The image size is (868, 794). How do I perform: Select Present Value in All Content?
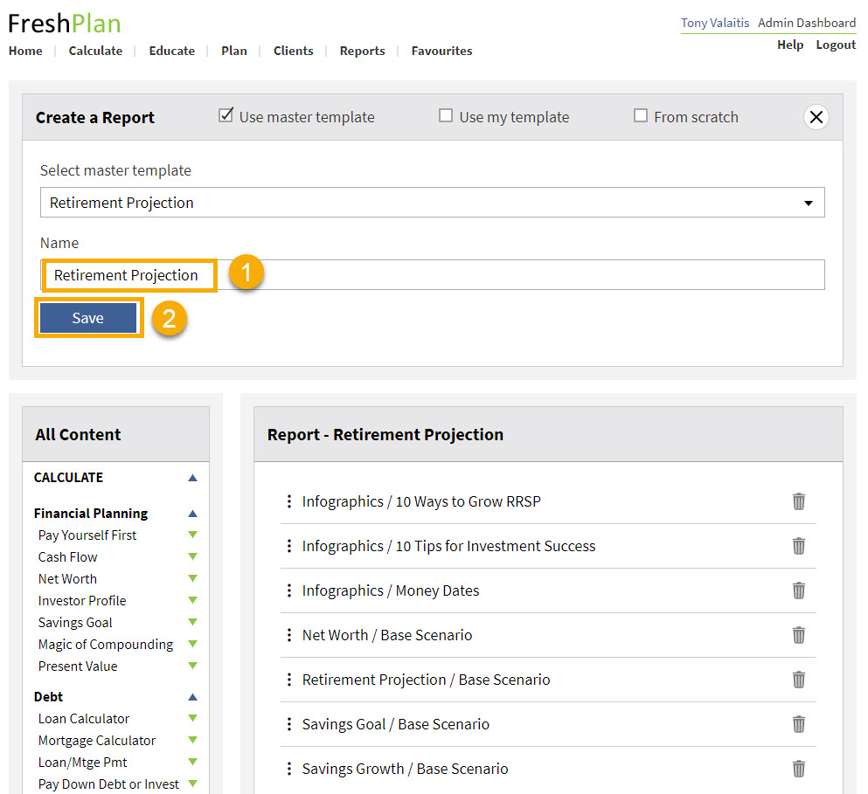coord(78,666)
